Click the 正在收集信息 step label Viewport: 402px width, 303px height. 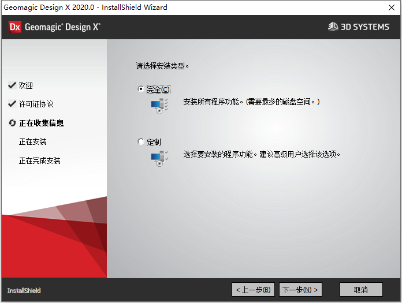(41, 123)
